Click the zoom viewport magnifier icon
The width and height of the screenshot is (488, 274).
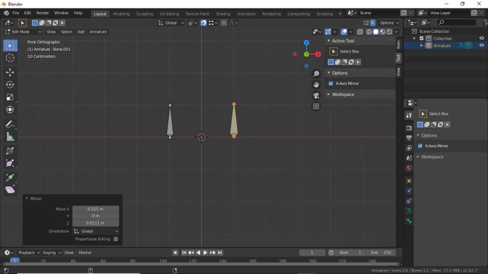click(x=316, y=73)
